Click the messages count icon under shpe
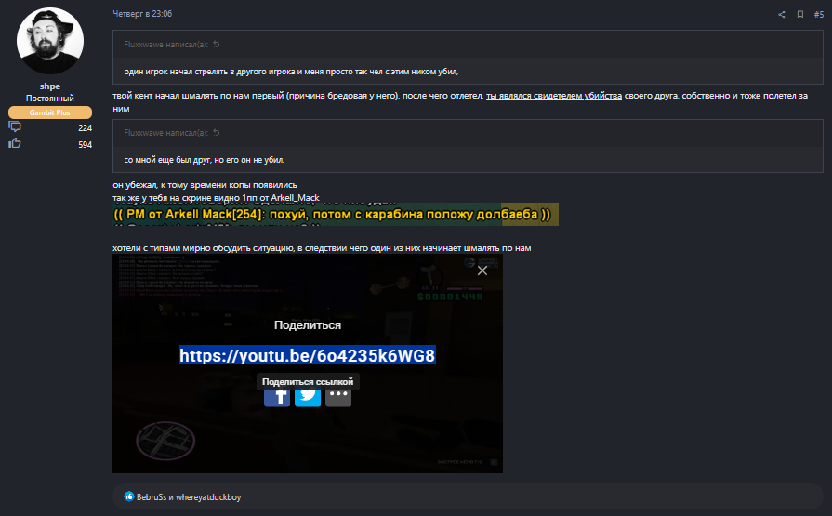The image size is (832, 516). click(15, 127)
